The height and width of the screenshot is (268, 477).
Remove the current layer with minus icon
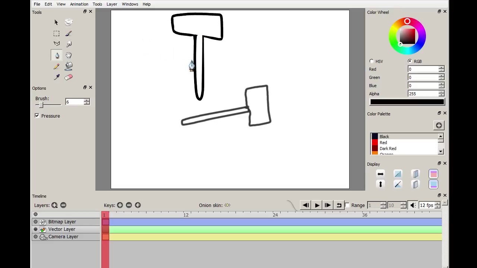coord(63,205)
